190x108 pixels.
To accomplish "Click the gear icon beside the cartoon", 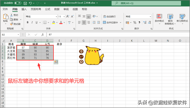I will [x=81, y=62].
